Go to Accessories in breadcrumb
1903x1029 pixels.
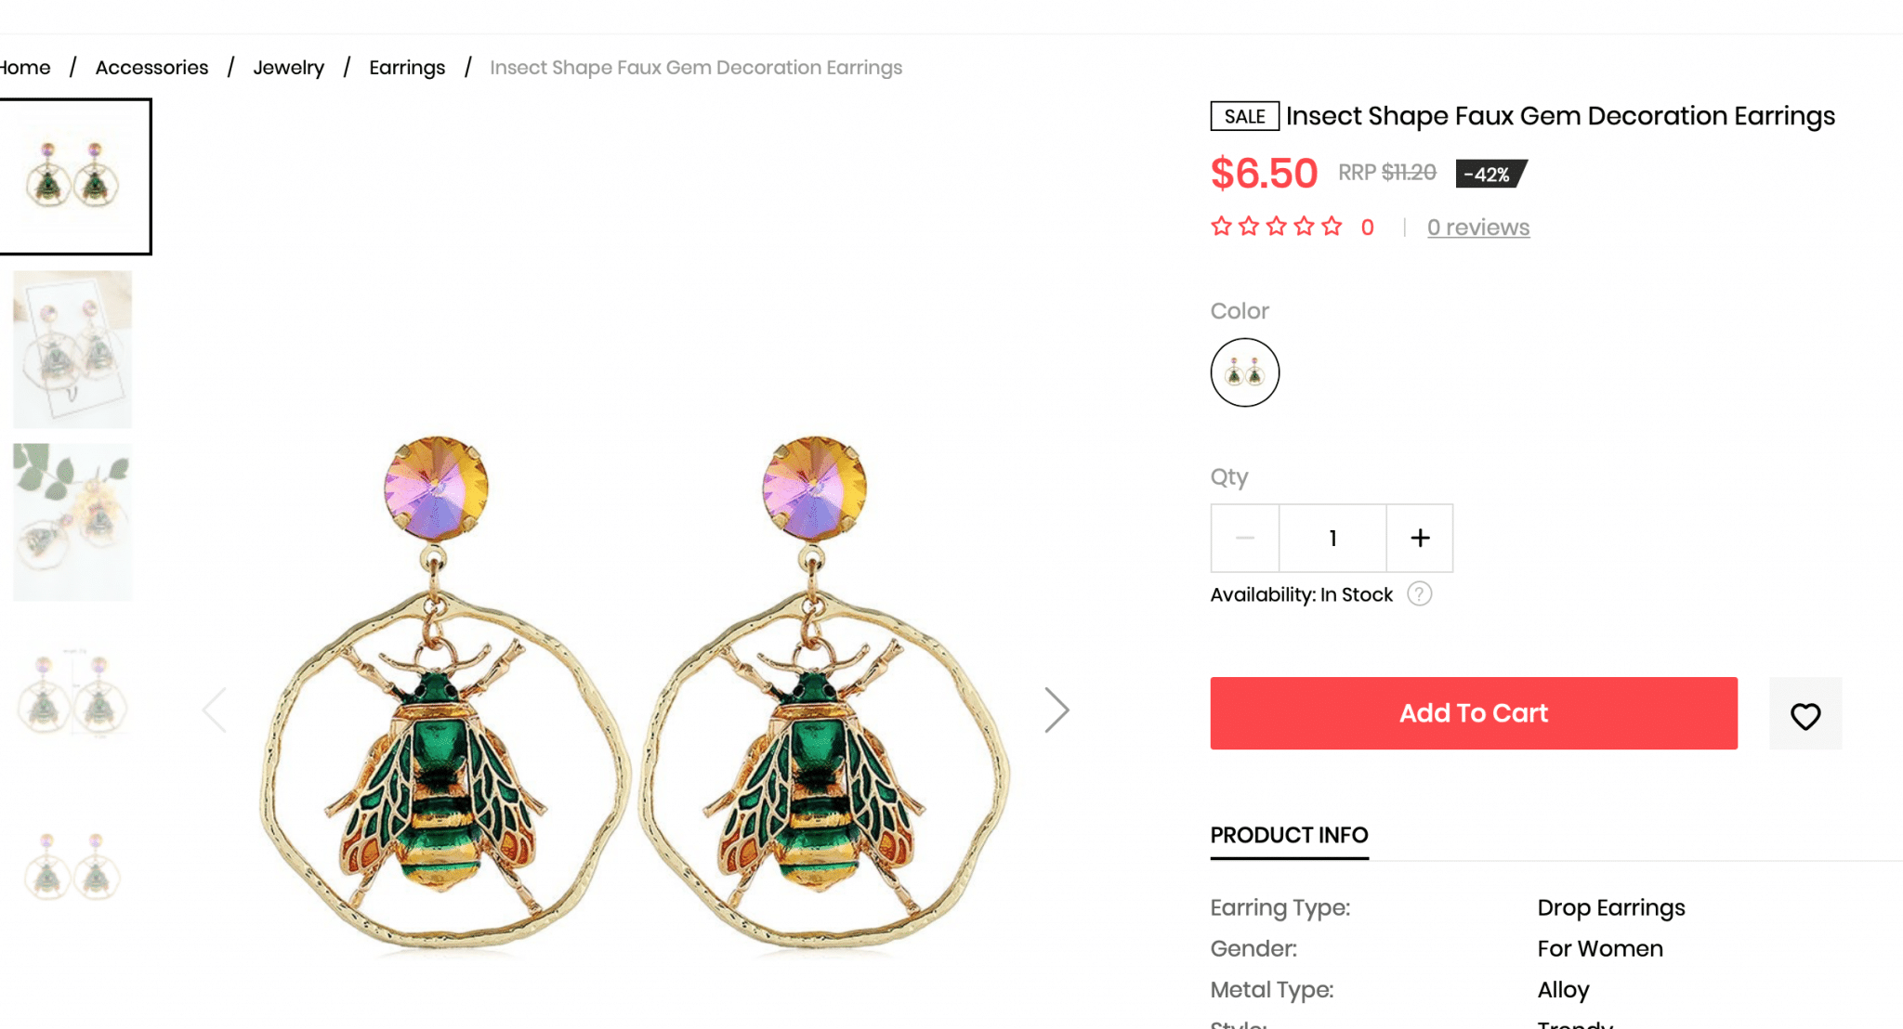151,68
